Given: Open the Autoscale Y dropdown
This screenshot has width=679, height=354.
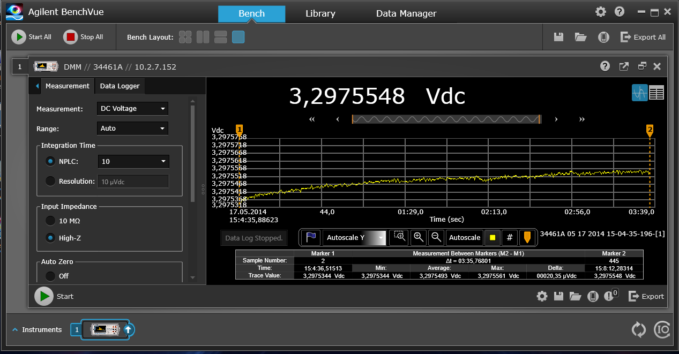Looking at the screenshot, I should 354,238.
